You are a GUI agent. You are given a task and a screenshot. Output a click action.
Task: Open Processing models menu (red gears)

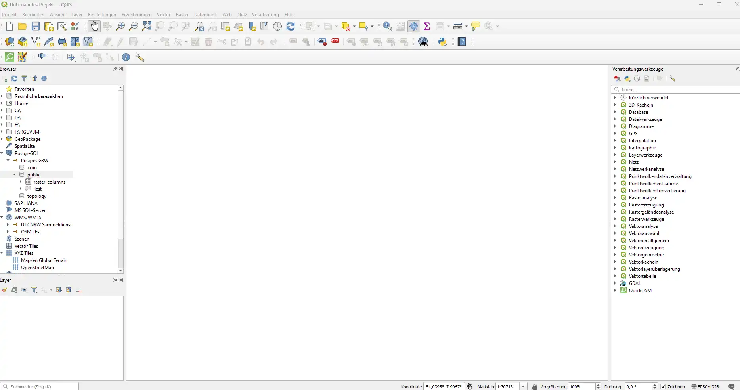[x=617, y=78]
